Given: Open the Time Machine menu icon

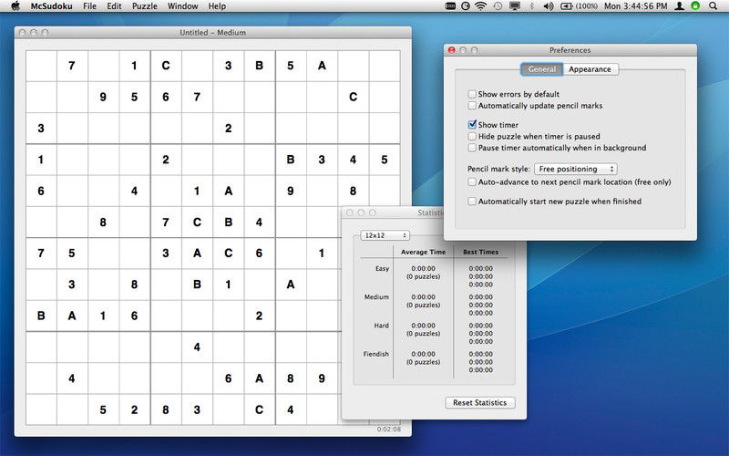Looking at the screenshot, I should click(498, 6).
